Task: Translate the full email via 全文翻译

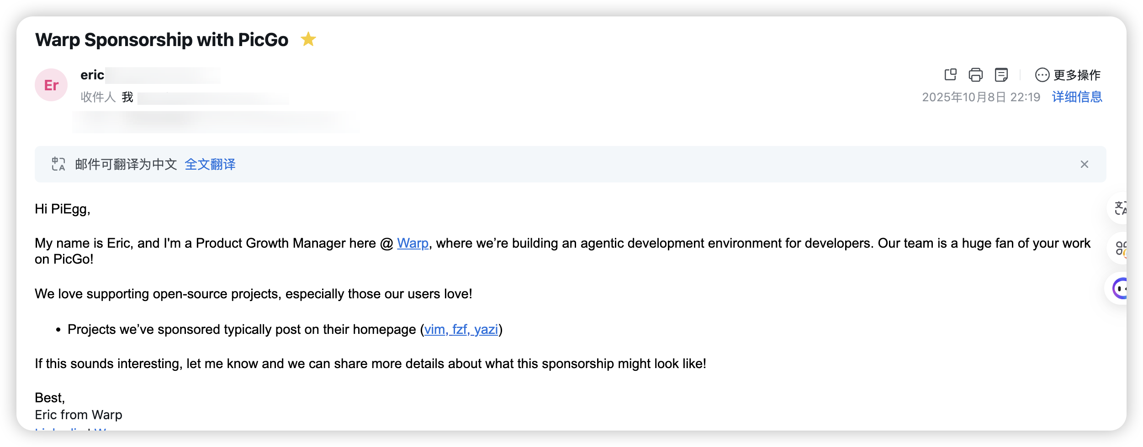Action: click(210, 164)
